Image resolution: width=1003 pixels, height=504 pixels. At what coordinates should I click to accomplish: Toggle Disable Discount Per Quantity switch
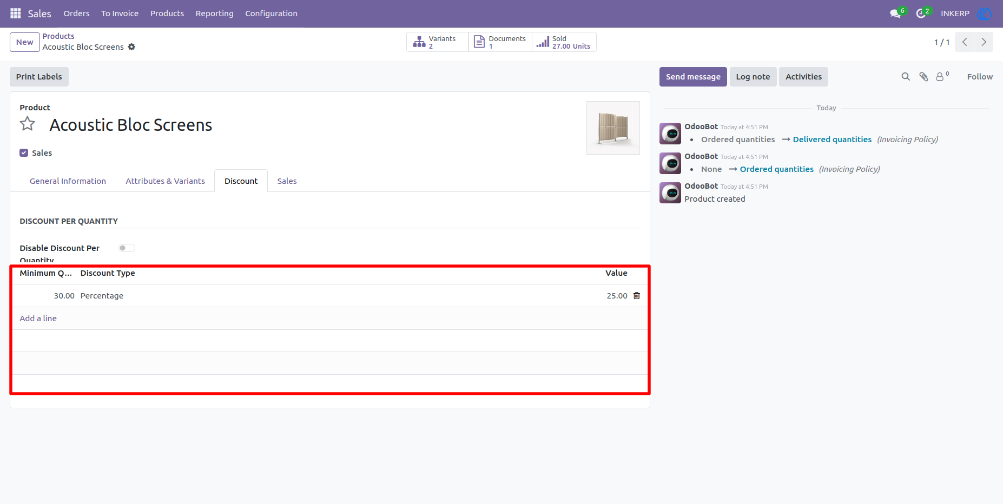127,248
